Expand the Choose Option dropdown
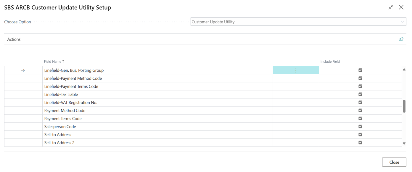 402,22
